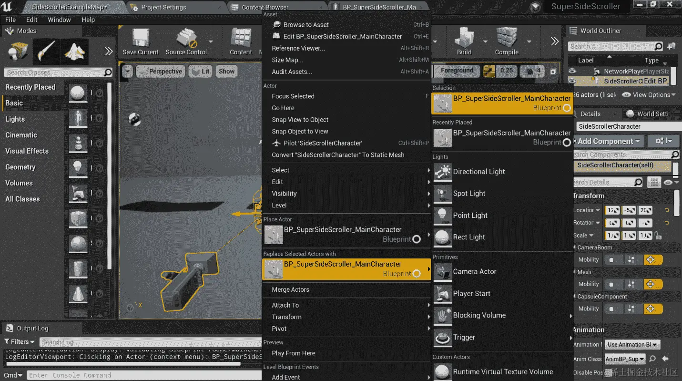The image size is (682, 381).
Task: Click the Directional Light icon in submenu
Action: tap(443, 172)
